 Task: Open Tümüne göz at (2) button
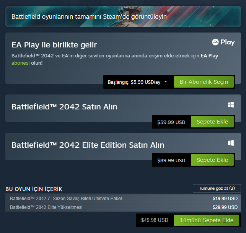217,188
